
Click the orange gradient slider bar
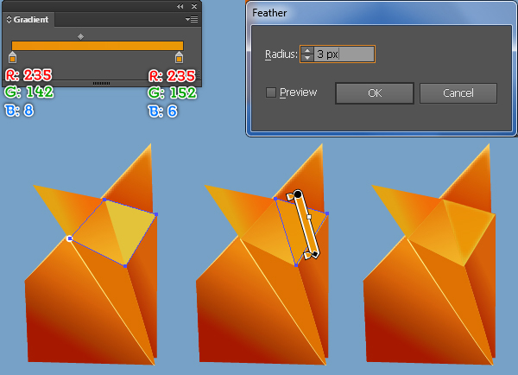pyautogui.click(x=98, y=46)
